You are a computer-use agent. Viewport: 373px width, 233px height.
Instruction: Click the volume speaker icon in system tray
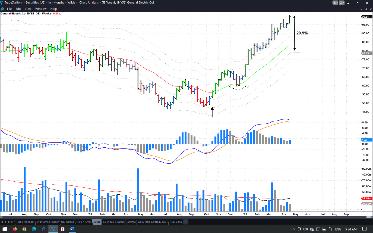305,229
